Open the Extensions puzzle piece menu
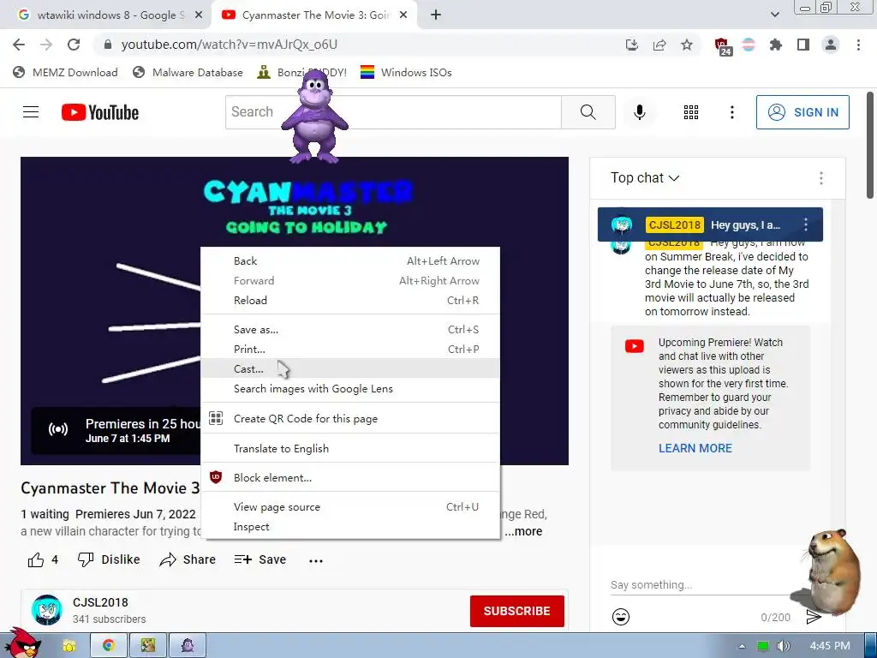Image resolution: width=877 pixels, height=658 pixels. 775,45
